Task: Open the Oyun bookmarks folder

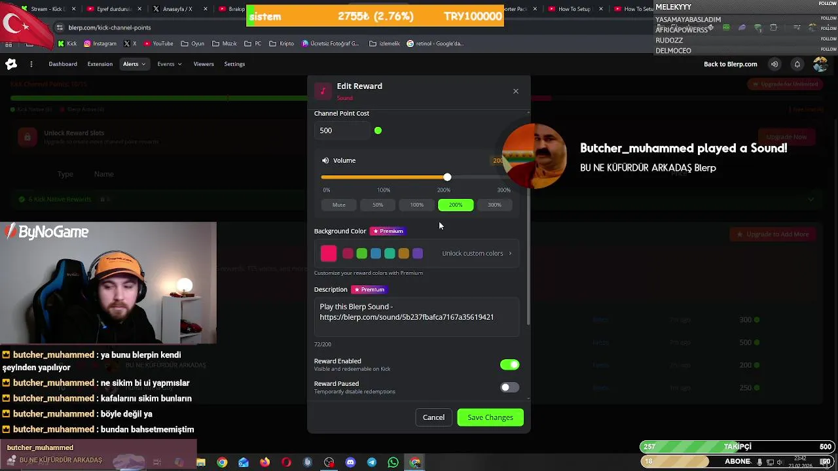Action: click(192, 44)
